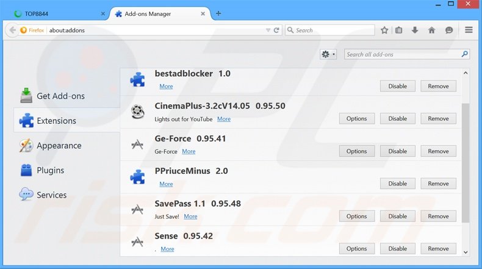
Task: Remove the Ge-Force extension
Action: pyautogui.click(x=438, y=151)
